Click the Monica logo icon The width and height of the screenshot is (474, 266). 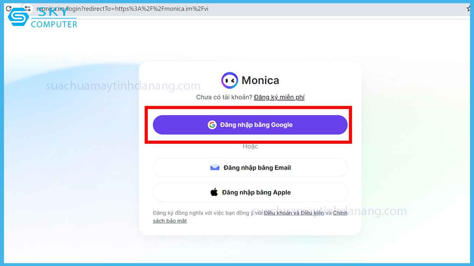click(x=230, y=80)
